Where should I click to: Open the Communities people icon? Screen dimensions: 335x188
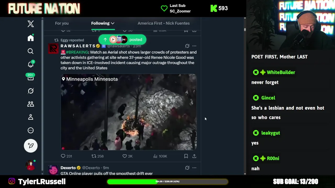coord(31,104)
